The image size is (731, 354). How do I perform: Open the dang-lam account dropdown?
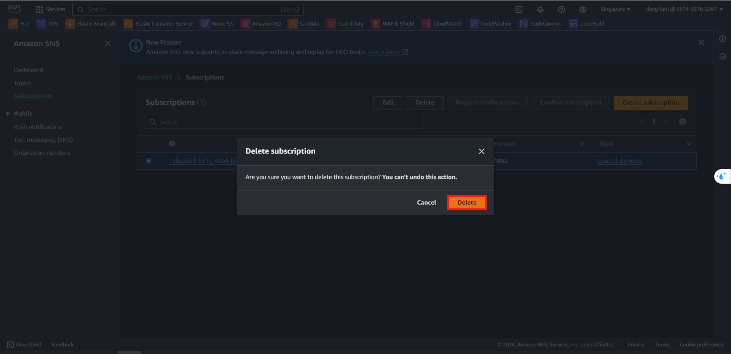point(684,9)
